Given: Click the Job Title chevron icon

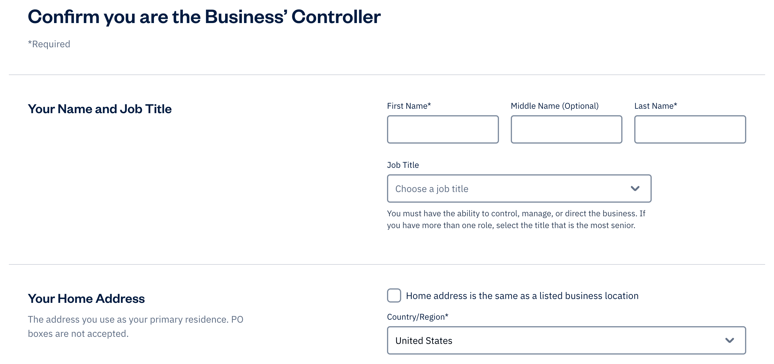Looking at the screenshot, I should point(636,188).
